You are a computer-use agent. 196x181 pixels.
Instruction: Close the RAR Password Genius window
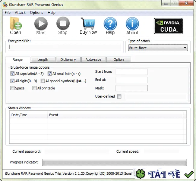[x=186, y=3]
